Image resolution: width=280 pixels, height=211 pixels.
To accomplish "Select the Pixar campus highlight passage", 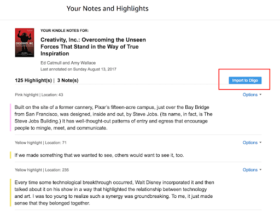I will [113, 118].
